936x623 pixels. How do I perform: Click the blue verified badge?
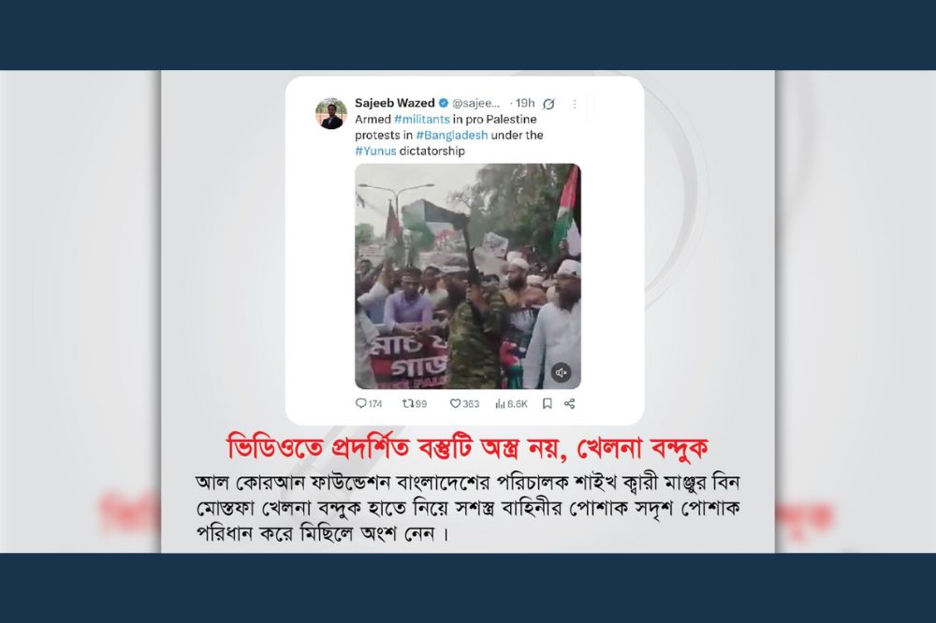[444, 103]
